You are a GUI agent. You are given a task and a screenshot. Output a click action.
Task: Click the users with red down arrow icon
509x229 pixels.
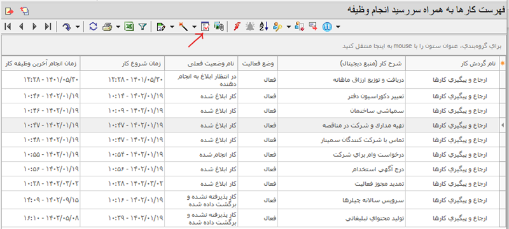point(299,27)
